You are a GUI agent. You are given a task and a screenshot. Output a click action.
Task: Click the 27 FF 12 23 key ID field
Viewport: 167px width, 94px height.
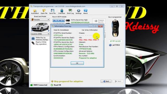coord(115,41)
